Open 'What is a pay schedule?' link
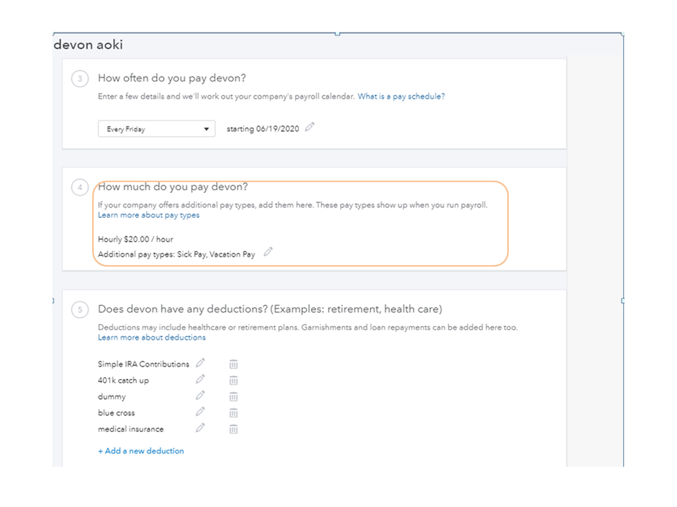677x507 pixels. pyautogui.click(x=401, y=97)
